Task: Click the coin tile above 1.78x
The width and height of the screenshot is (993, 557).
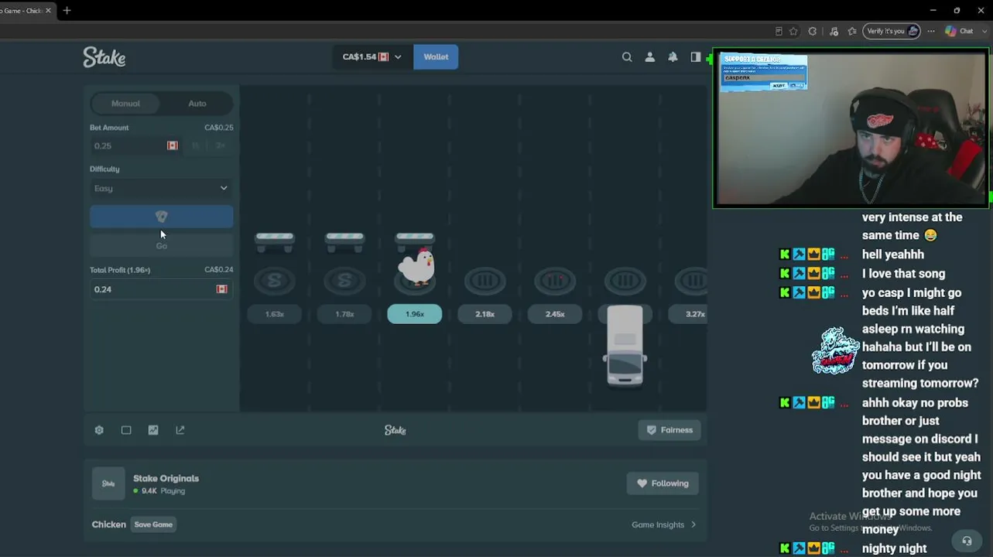Action: tap(344, 280)
